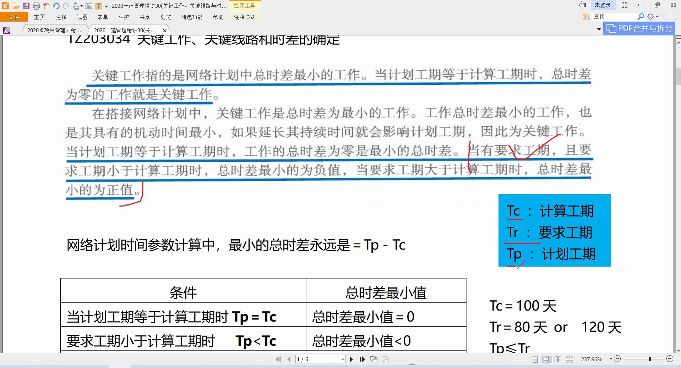
Task: Switch to the 注释 ribbon tab
Action: [x=61, y=17]
